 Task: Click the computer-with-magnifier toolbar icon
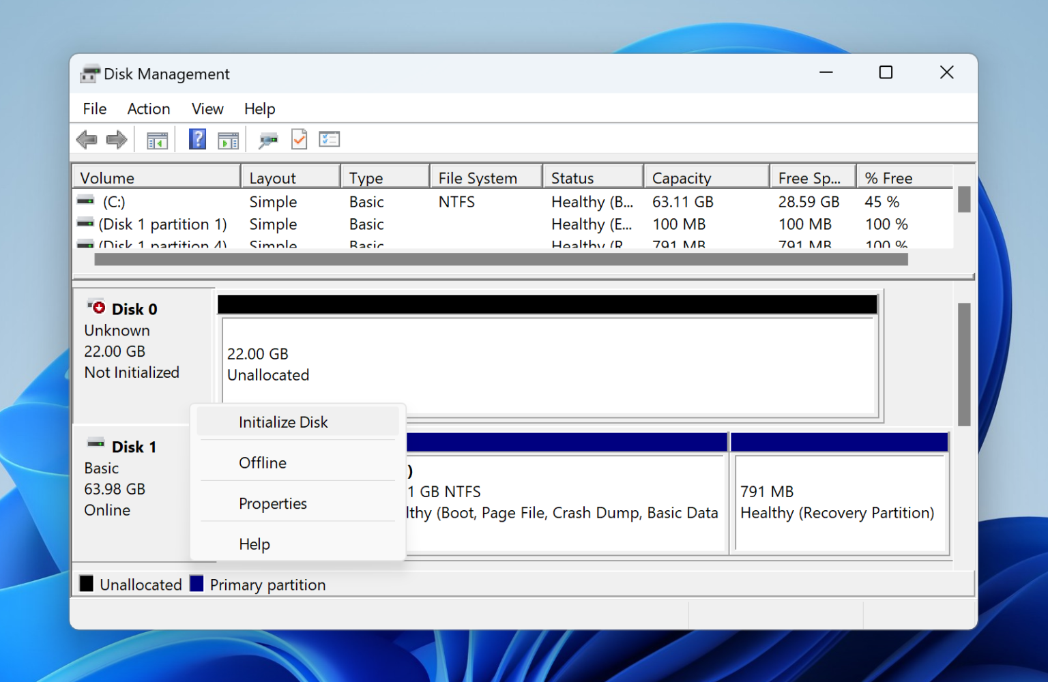tap(267, 139)
